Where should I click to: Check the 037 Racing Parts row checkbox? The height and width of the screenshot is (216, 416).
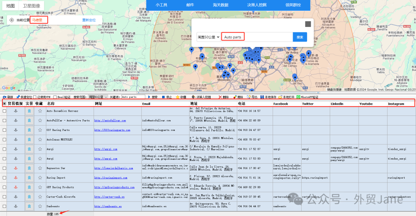tap(5, 130)
